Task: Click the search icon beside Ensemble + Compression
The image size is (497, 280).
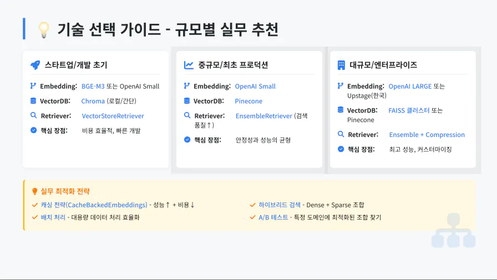Action: [341, 134]
